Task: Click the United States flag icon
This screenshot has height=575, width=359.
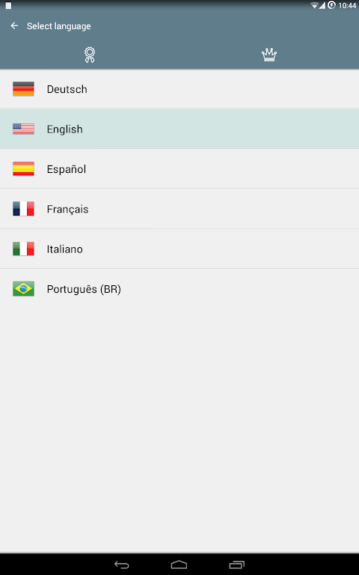Action: coord(23,129)
